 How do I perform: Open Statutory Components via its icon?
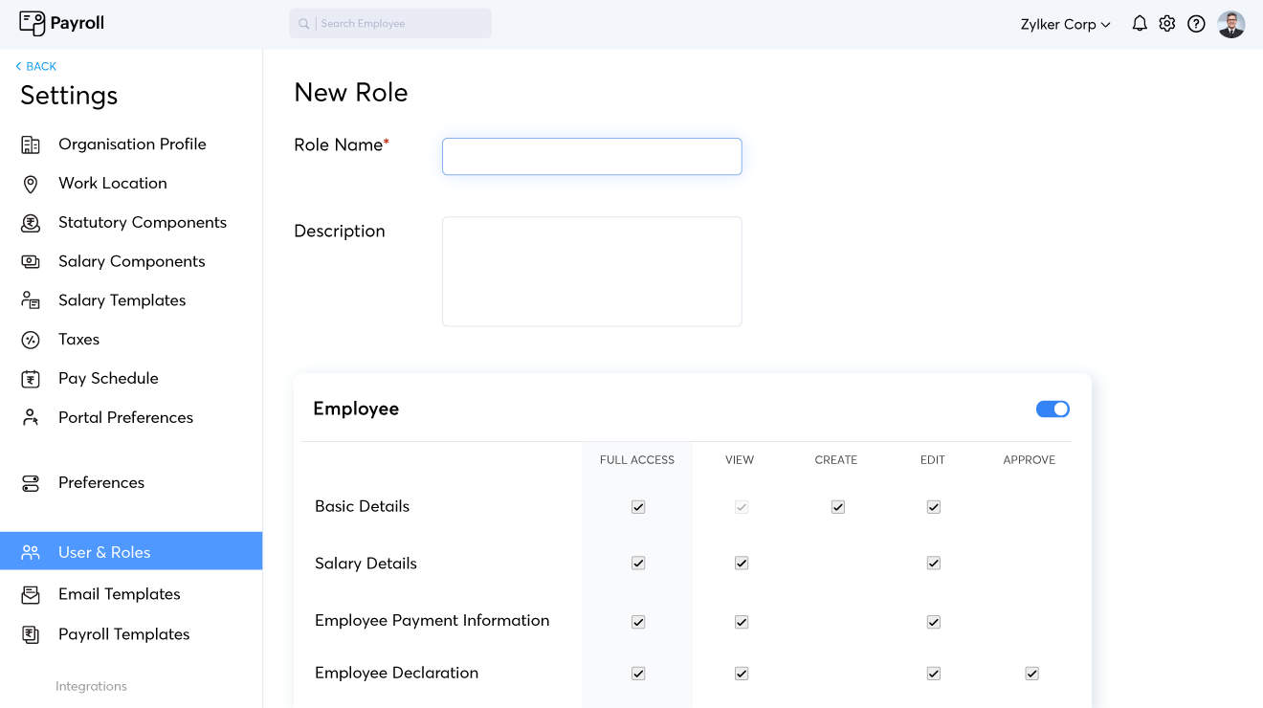(x=30, y=222)
